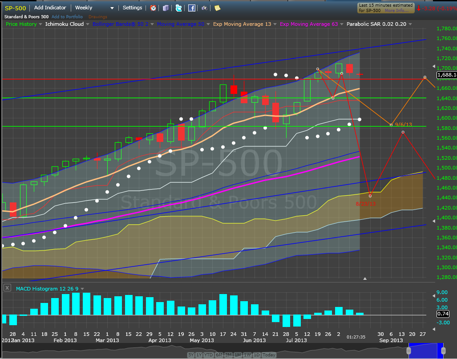Expand the Price History indicator menu

[40, 24]
